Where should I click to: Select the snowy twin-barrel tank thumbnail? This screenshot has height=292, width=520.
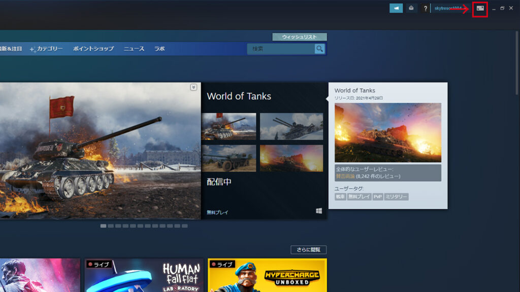[291, 126]
